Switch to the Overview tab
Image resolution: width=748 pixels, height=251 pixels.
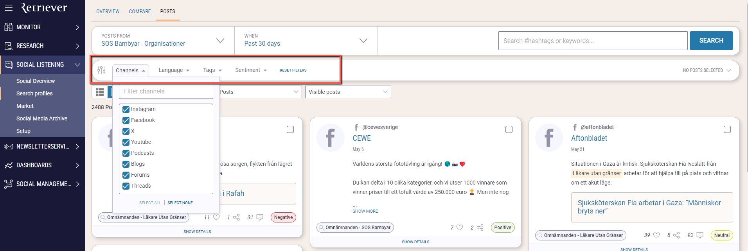tap(108, 11)
